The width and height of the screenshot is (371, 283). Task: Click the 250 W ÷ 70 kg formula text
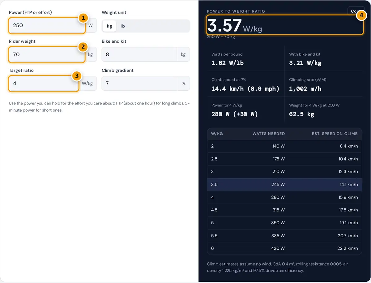221,36
